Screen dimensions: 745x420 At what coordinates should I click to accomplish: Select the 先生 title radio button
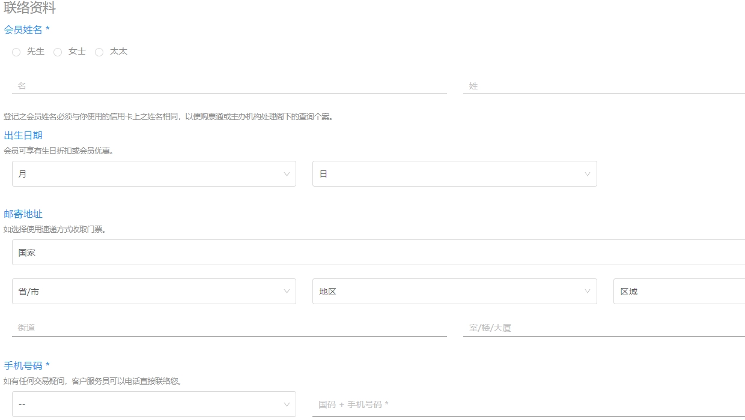coord(16,52)
